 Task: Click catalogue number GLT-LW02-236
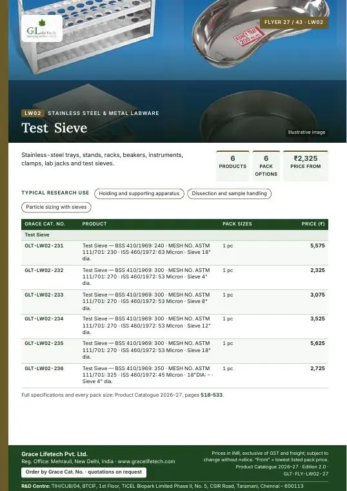coord(44,368)
